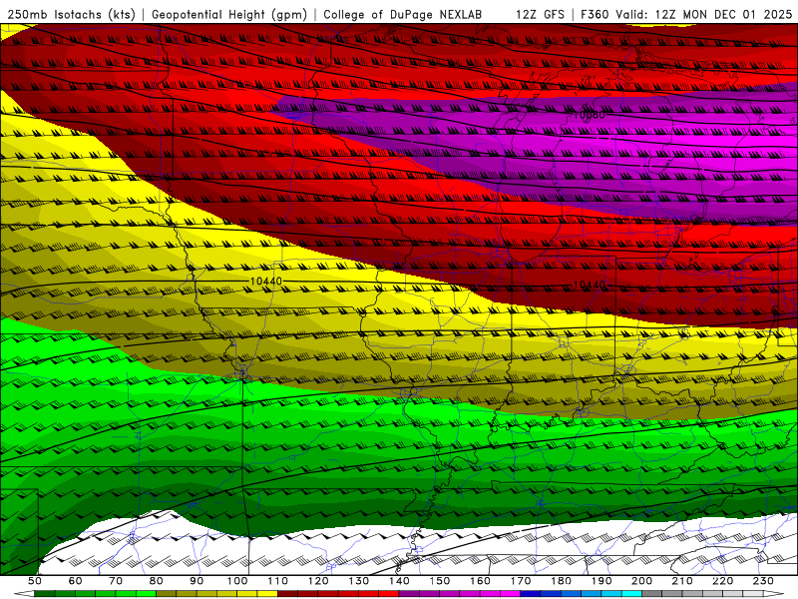Click the darkest red swatch just right of 110 on the scale
This screenshot has width=798, height=599.
click(288, 594)
